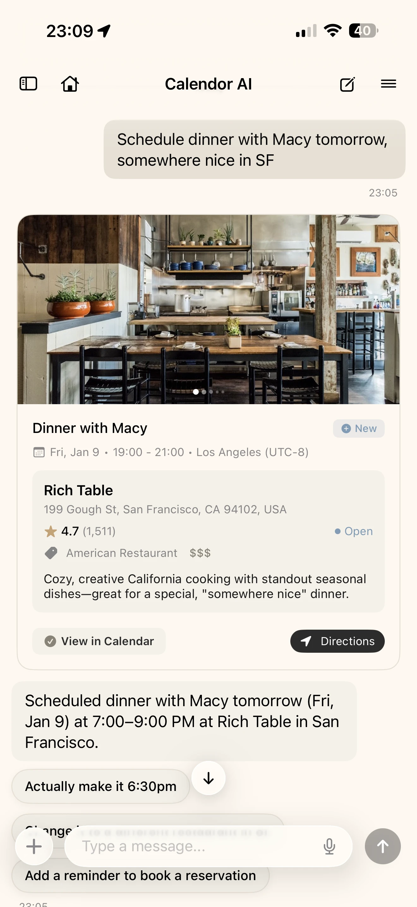The height and width of the screenshot is (907, 417).
Task: Tap the Open status indicator
Action: [354, 531]
